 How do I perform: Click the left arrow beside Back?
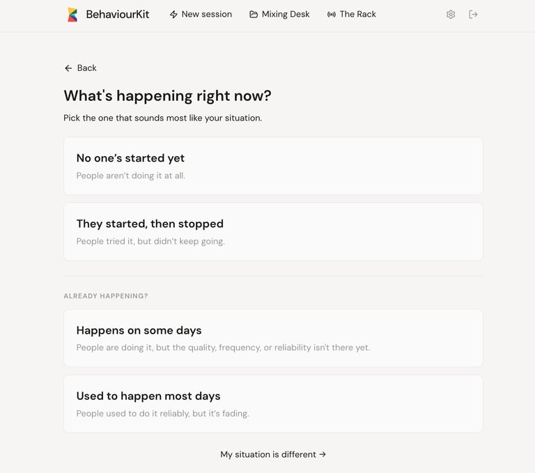click(68, 68)
